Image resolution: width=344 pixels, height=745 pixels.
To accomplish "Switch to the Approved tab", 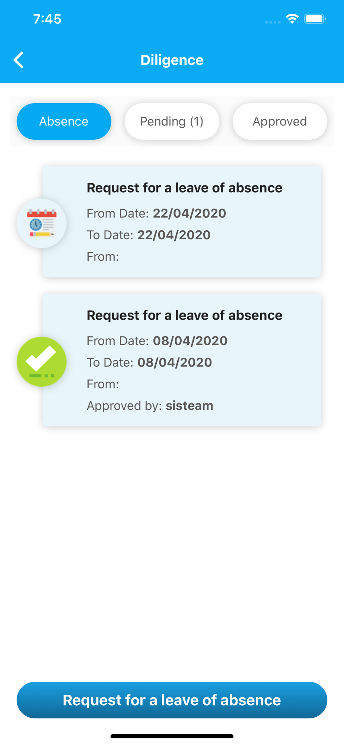I will [x=280, y=121].
